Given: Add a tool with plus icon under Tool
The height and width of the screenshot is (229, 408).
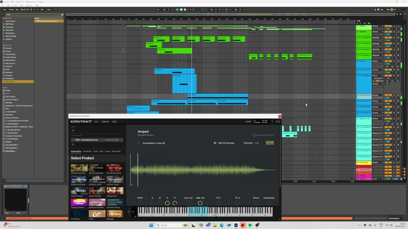Looking at the screenshot, I should 73,130.
